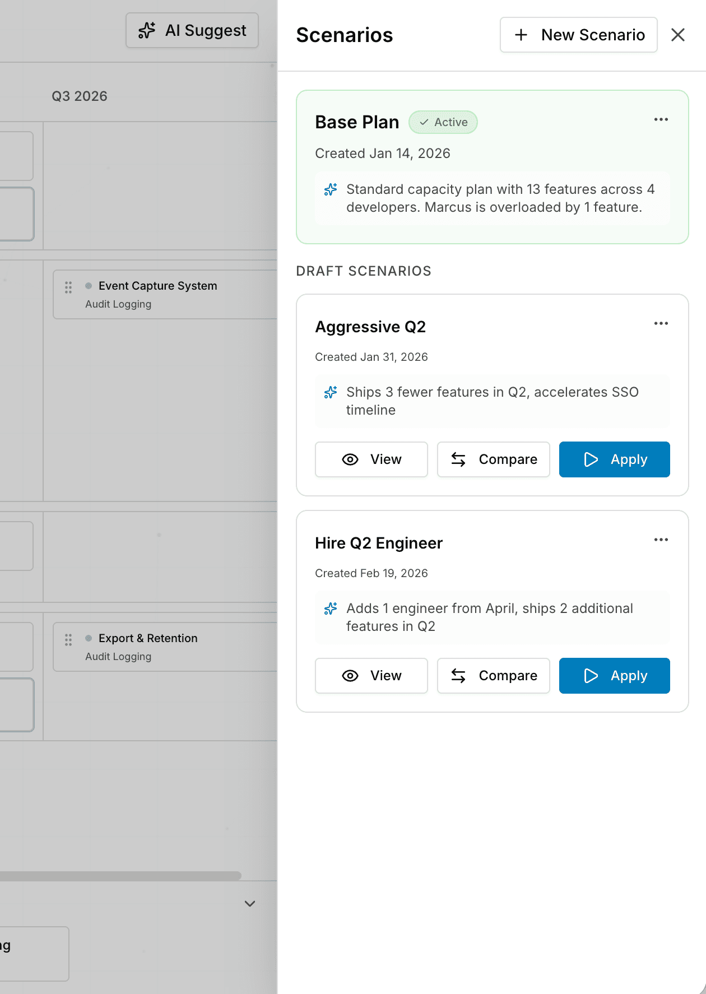This screenshot has width=706, height=994.
Task: Click sparkle icon in Base Plan summary
Action: tap(331, 190)
